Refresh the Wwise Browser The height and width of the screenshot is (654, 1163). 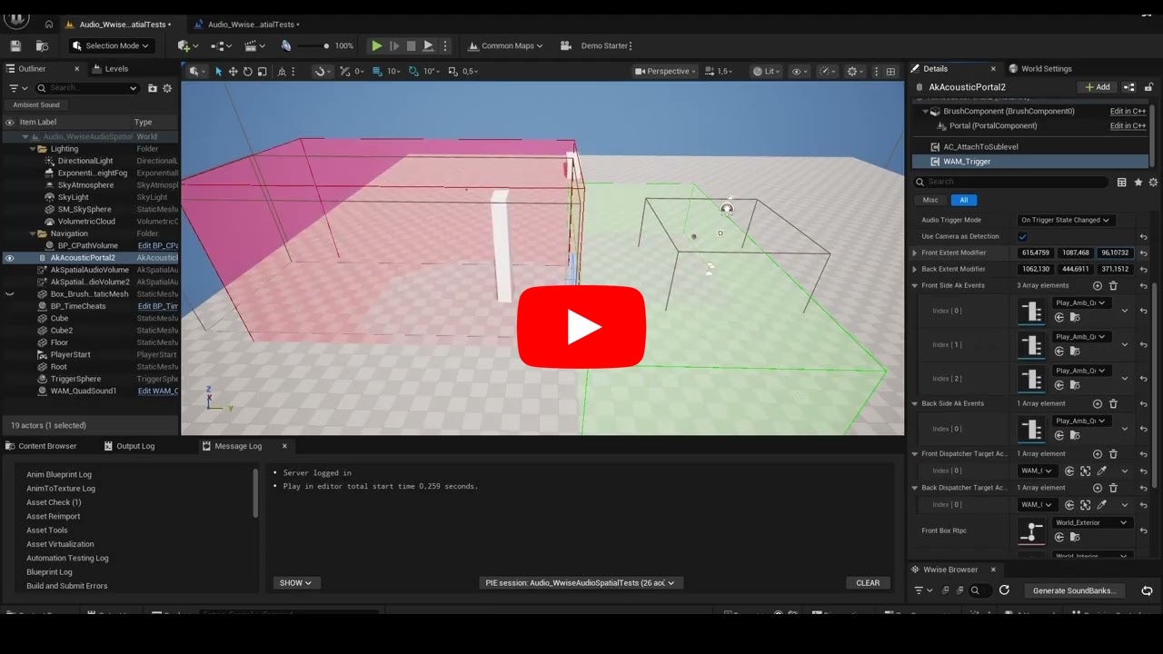[1004, 590]
